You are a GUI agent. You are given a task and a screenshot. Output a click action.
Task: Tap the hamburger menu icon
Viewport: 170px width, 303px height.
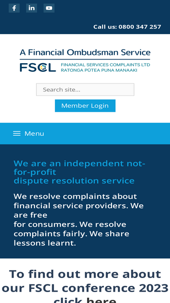coord(17,134)
